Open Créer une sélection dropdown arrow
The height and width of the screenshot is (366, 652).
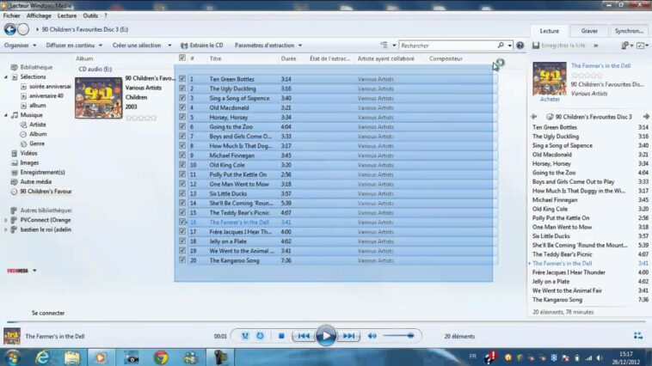click(x=169, y=46)
